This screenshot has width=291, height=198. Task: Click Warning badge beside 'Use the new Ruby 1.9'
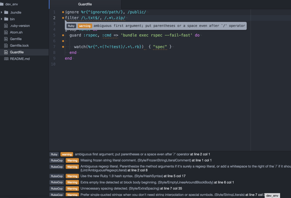point(72,176)
